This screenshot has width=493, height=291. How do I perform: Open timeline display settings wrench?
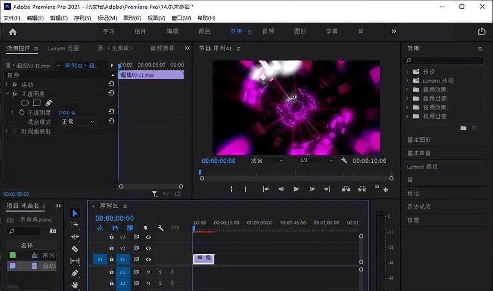pos(160,228)
